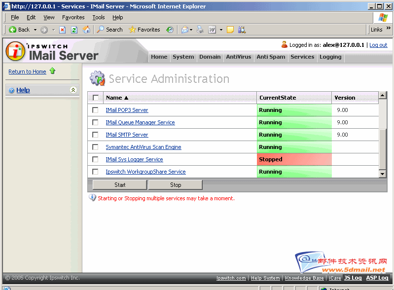Open the History toolbar icon
The height and width of the screenshot is (290, 394).
(170, 30)
